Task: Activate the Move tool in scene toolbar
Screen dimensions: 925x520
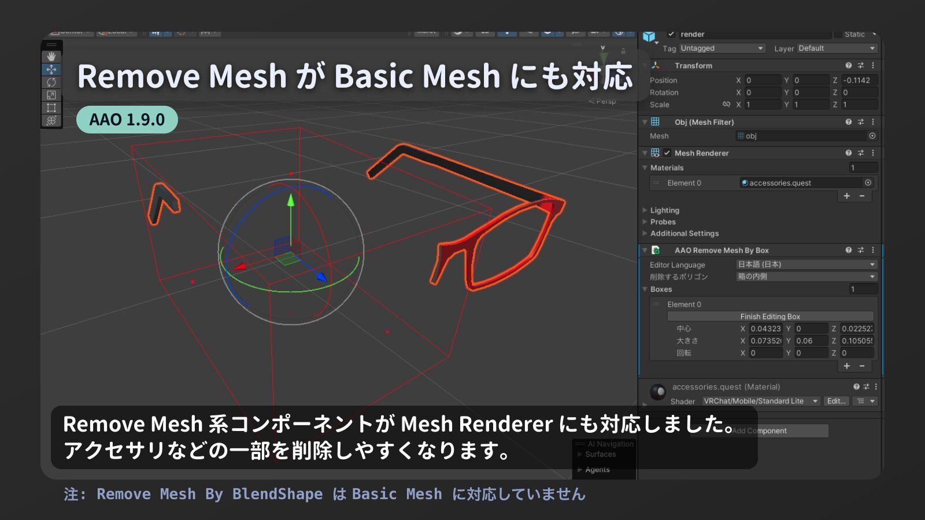Action: click(51, 69)
